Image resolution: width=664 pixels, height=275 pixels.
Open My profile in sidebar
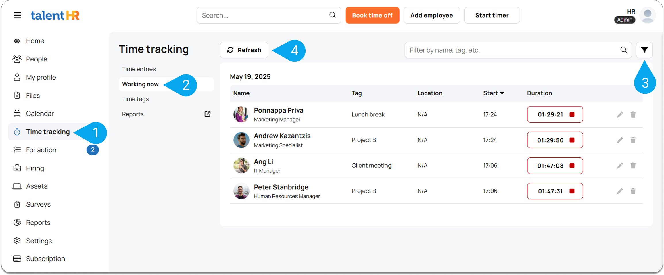pos(41,77)
